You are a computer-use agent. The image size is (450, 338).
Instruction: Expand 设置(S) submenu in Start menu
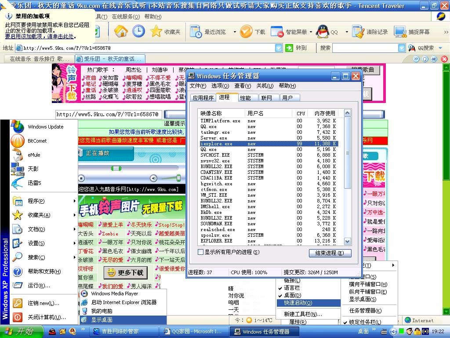[75, 243]
